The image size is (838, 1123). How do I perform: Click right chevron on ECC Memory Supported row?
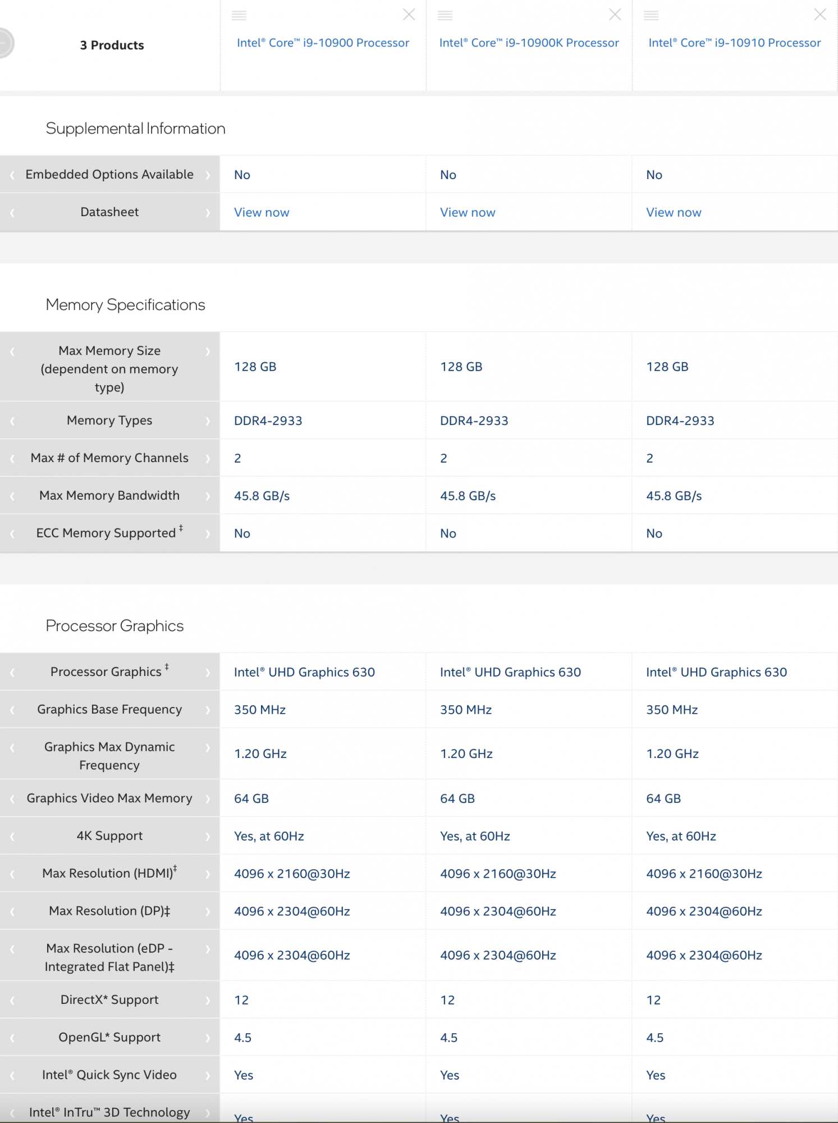(x=208, y=533)
